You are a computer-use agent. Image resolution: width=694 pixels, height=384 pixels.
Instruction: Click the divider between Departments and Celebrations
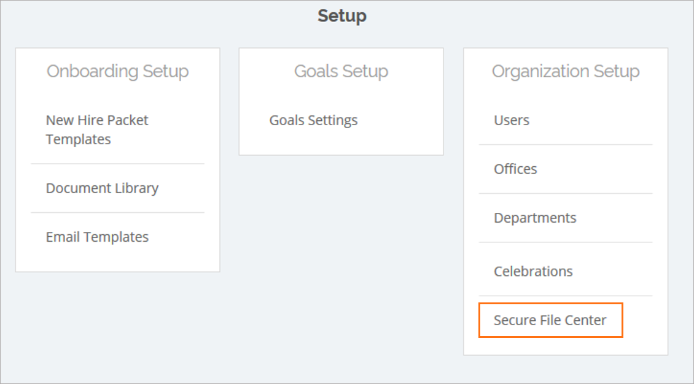(x=566, y=242)
